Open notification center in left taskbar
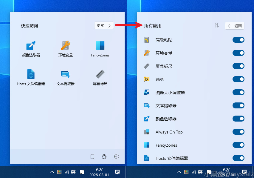This screenshot has width=254, height=178. pyautogui.click(x=117, y=172)
